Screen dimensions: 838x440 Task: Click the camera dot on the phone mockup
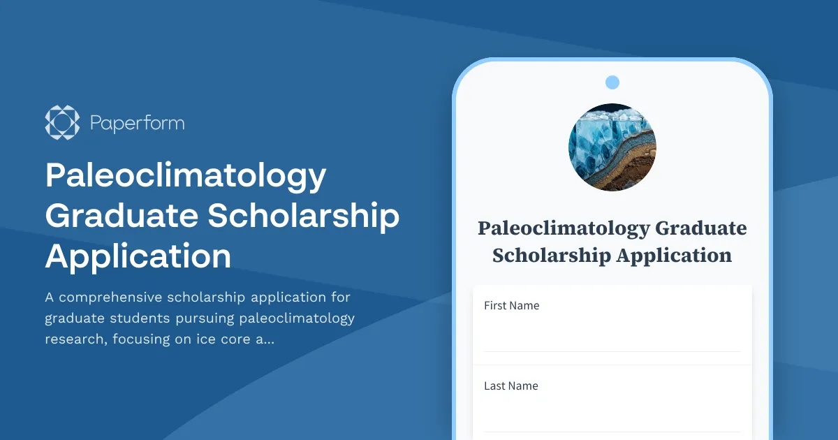[x=612, y=82]
